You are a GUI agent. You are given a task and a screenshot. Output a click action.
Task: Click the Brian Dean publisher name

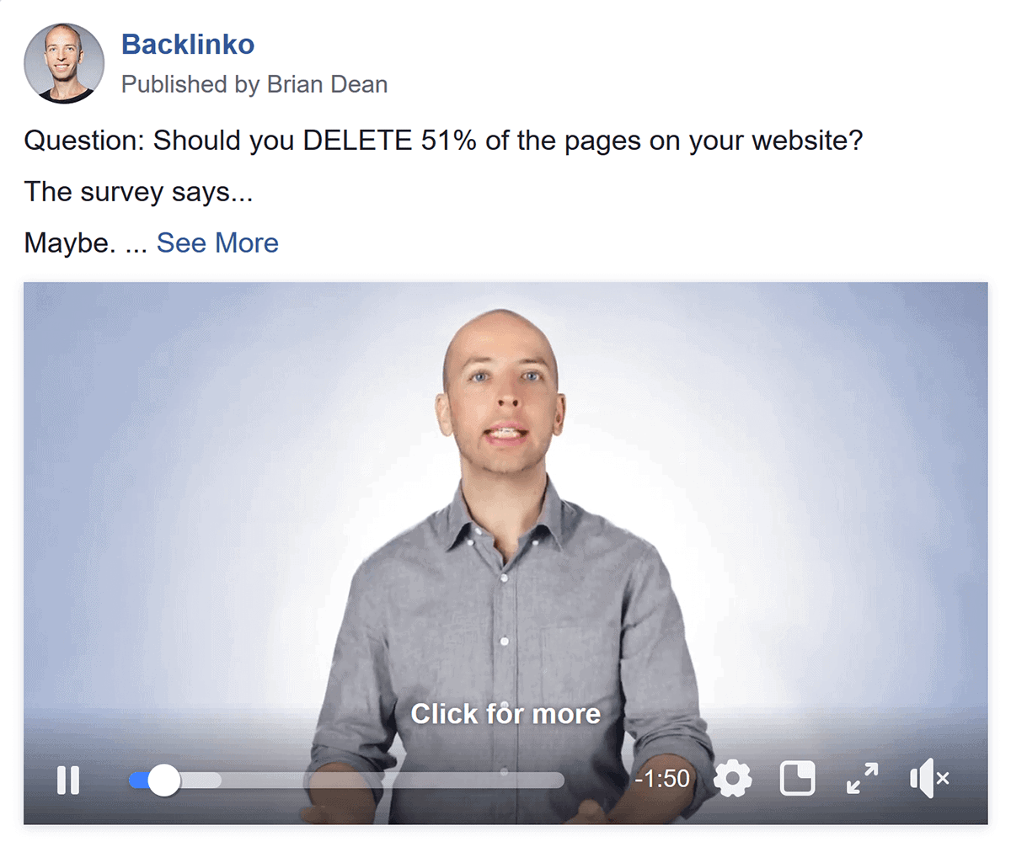click(327, 84)
